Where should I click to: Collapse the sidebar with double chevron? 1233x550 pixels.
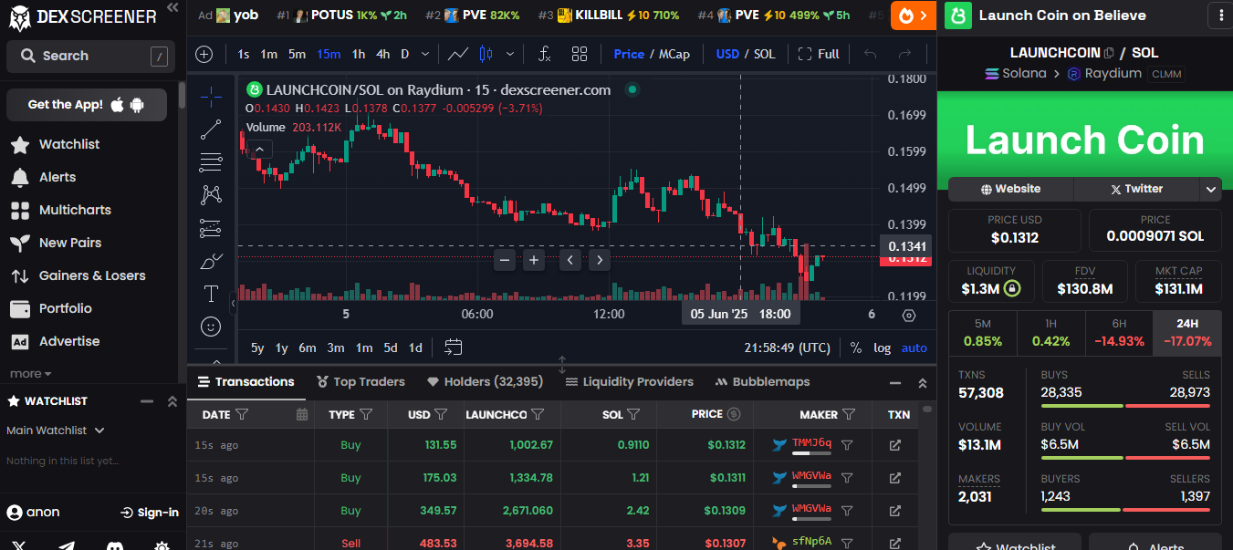pyautogui.click(x=172, y=8)
